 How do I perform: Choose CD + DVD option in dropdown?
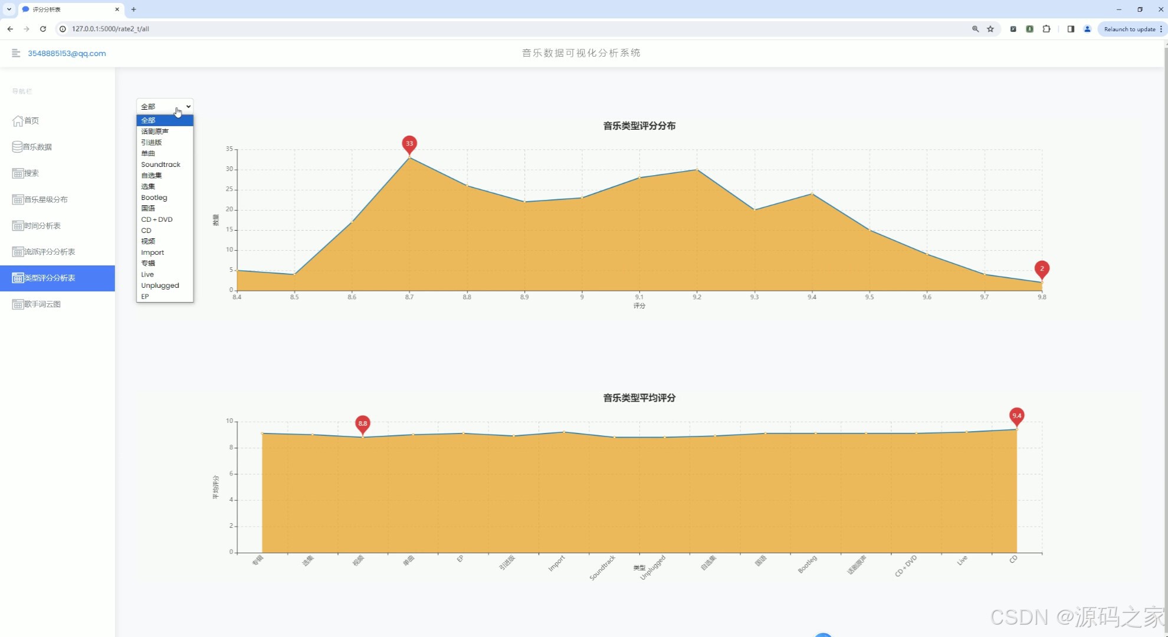pos(157,219)
